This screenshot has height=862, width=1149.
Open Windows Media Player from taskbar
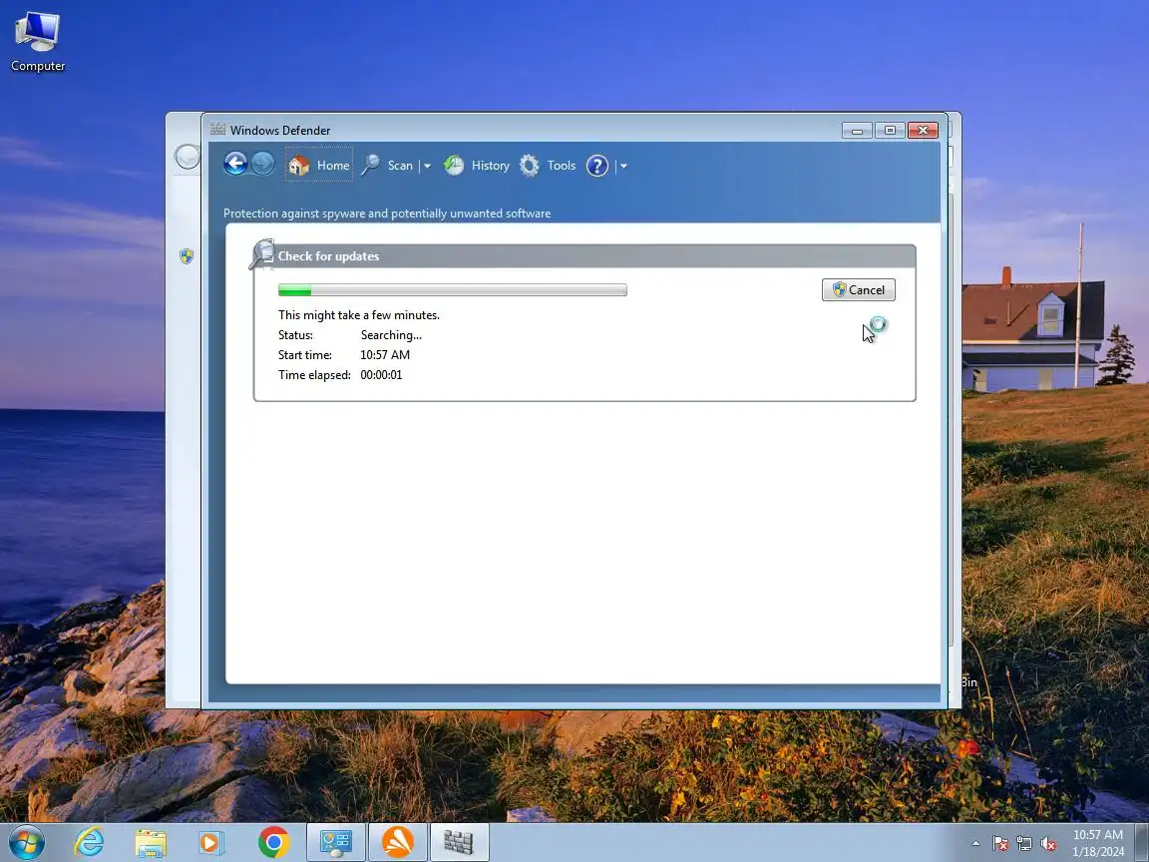point(211,842)
